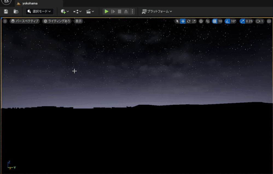Toggle world/local coordinate system globe

[x=201, y=21]
